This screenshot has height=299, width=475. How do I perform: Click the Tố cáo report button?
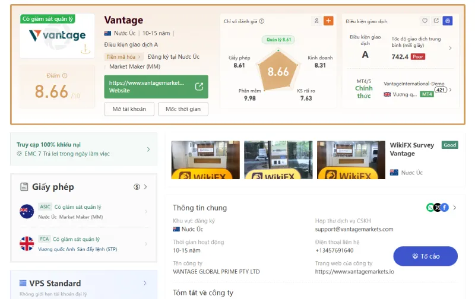425,256
